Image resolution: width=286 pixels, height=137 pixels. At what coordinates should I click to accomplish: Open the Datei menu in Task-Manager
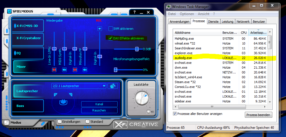point(172,14)
